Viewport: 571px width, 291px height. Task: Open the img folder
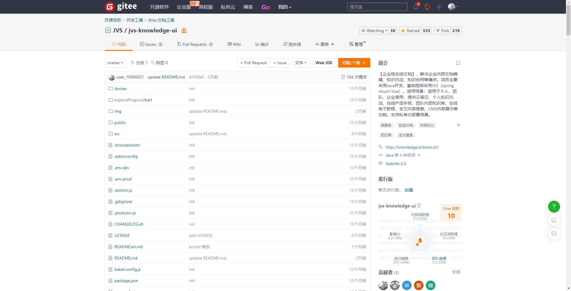pos(118,111)
